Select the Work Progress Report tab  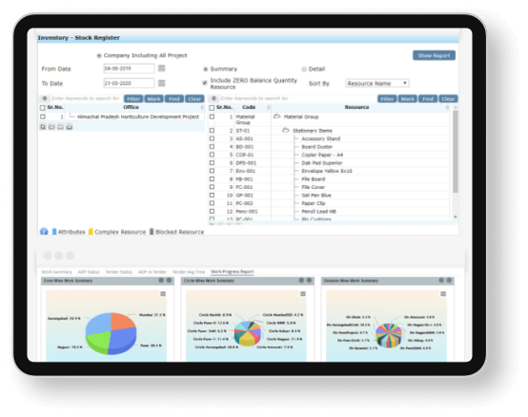[233, 271]
